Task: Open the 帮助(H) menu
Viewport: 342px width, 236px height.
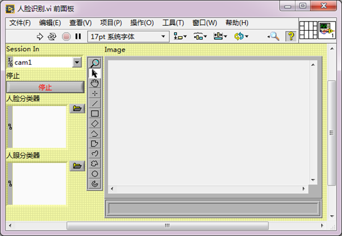Action: click(x=237, y=23)
